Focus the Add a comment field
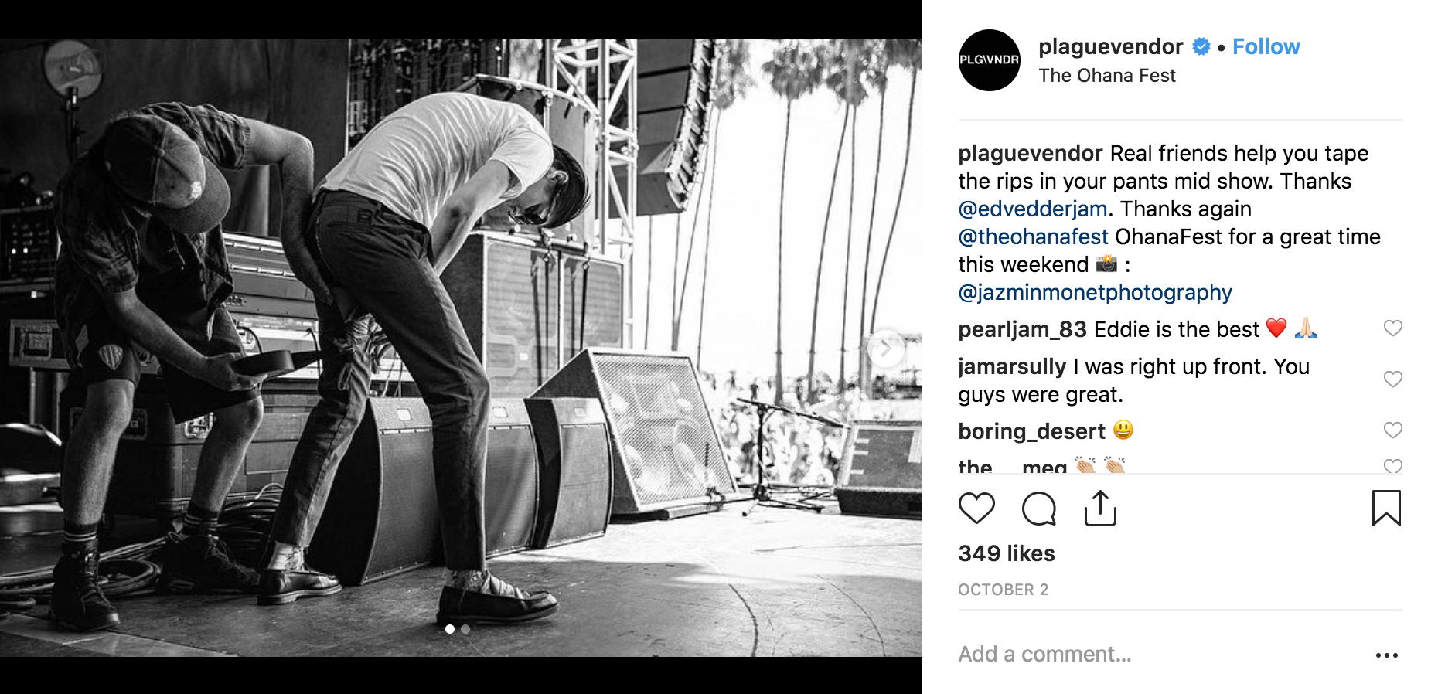Viewport: 1438px width, 694px height. 1160,655
